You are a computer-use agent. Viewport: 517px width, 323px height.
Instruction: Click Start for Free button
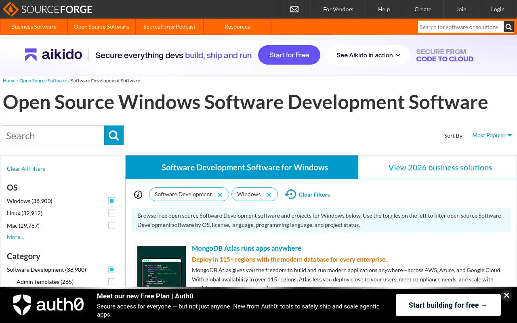(x=289, y=55)
